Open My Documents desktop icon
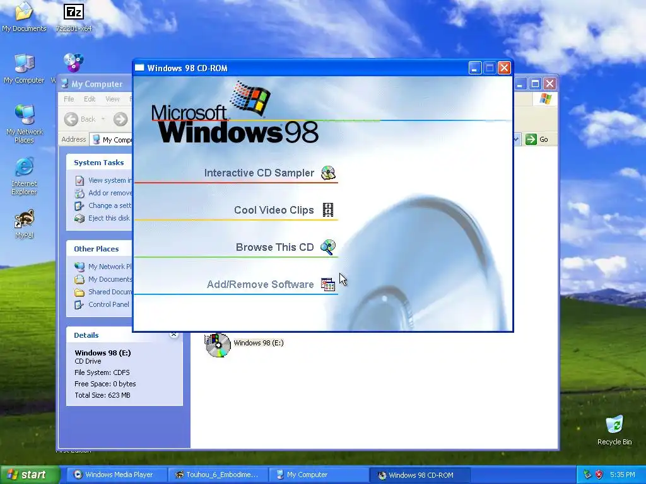 (x=24, y=17)
